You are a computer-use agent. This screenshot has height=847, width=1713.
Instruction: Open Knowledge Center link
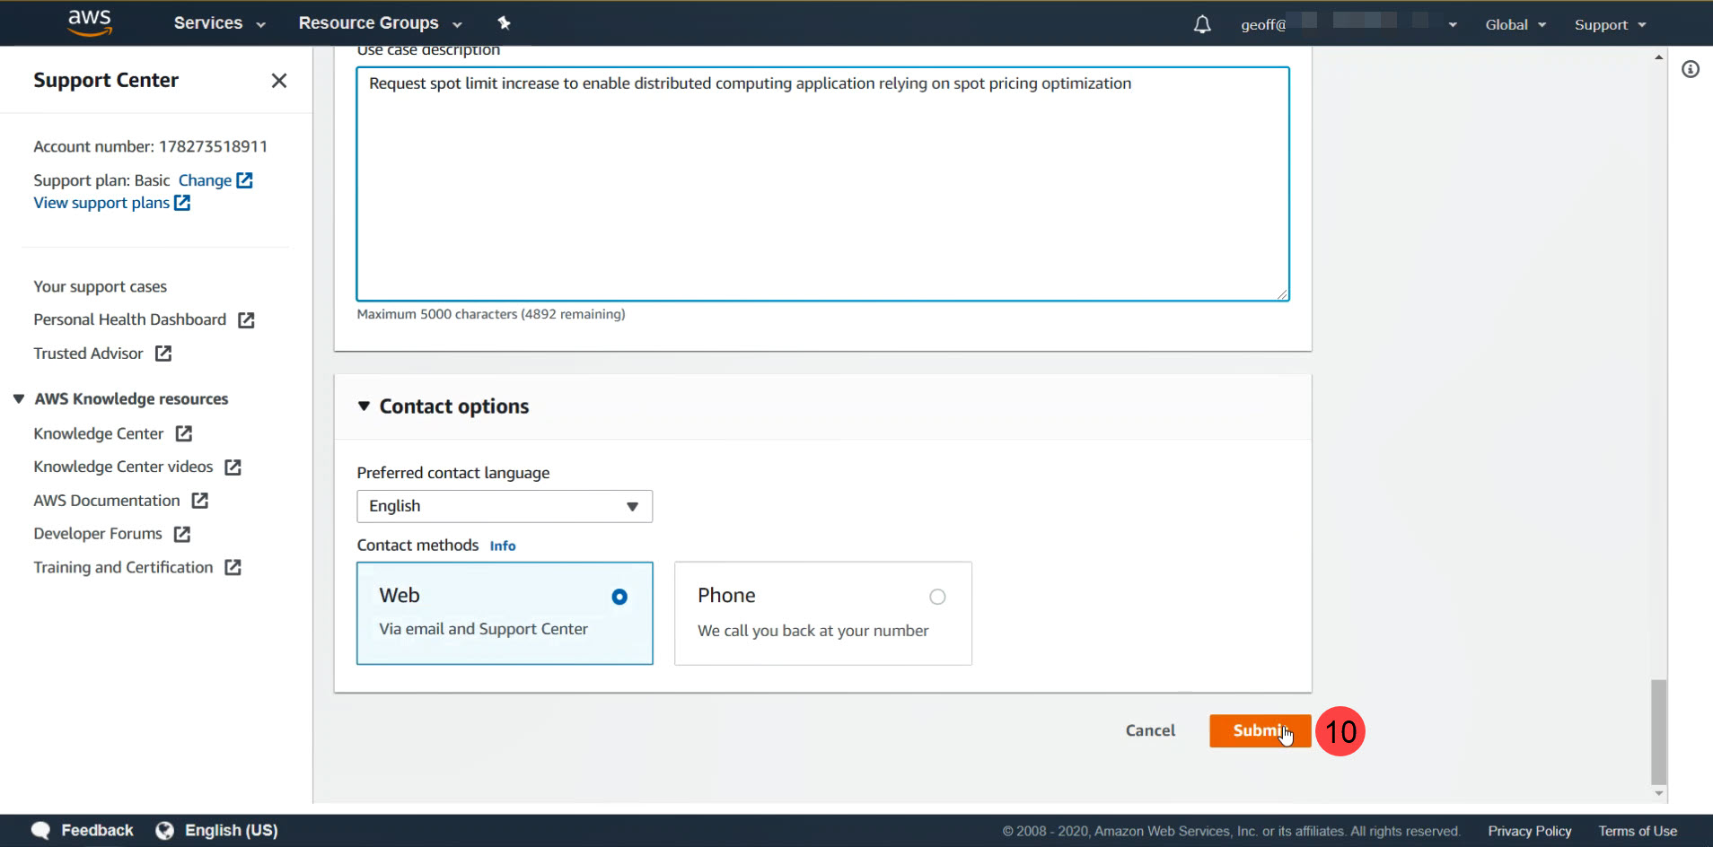99,433
